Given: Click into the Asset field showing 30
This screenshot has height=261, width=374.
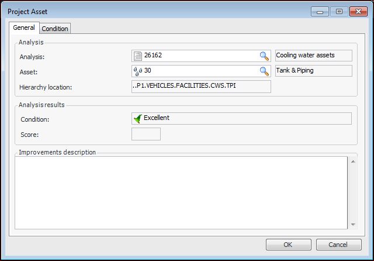Looking at the screenshot, I should pyautogui.click(x=199, y=71).
